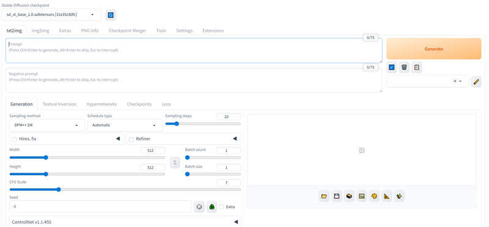Image resolution: width=489 pixels, height=227 pixels.
Task: Refresh the Stable Diffusion checkpoint list
Action: 111,15
